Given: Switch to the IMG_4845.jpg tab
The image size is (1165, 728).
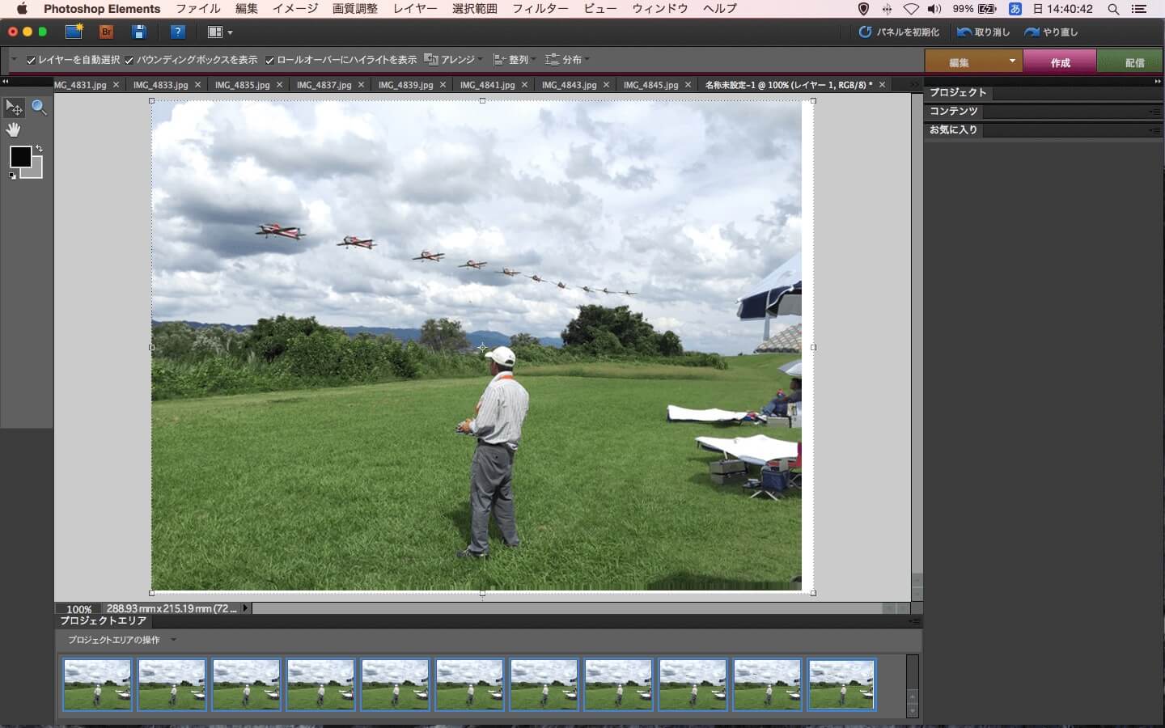Looking at the screenshot, I should click(650, 85).
